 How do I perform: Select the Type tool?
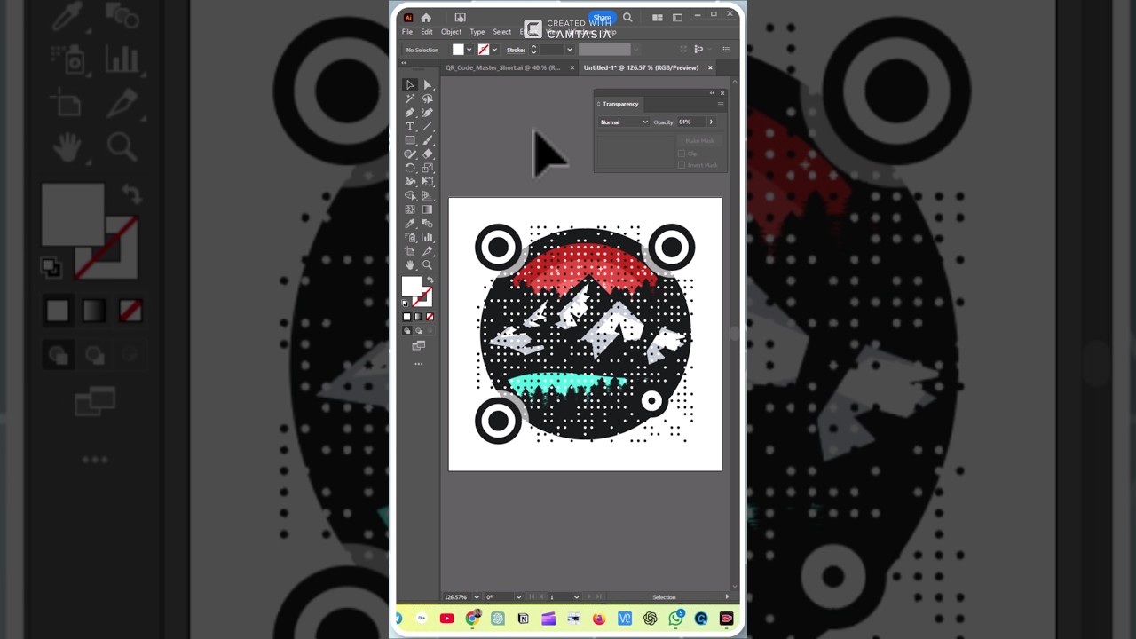410,126
